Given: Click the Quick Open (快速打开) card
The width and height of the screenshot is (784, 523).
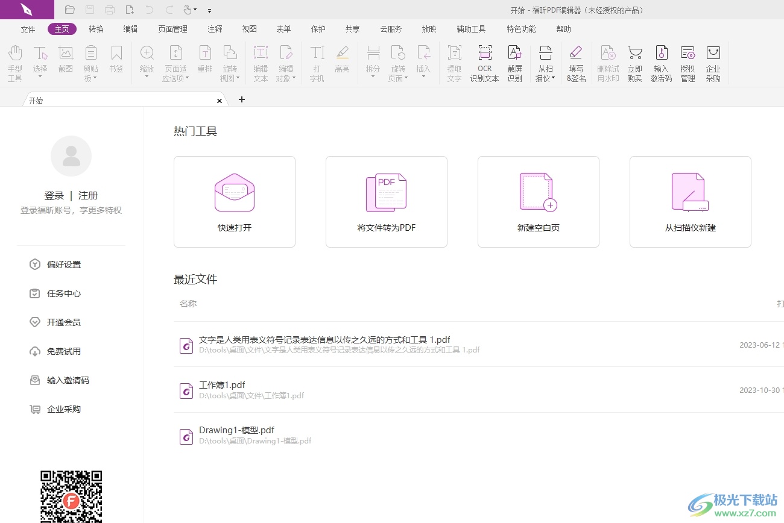Looking at the screenshot, I should (x=235, y=202).
